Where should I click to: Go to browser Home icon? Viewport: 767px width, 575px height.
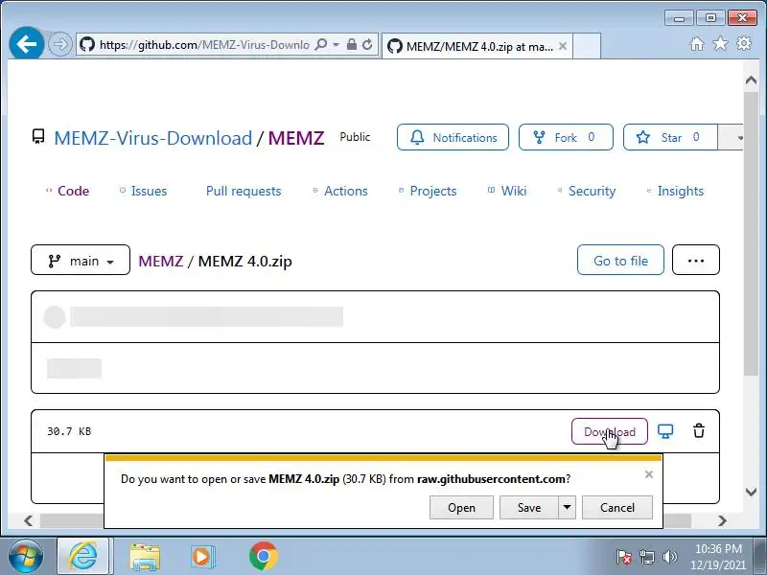697,44
